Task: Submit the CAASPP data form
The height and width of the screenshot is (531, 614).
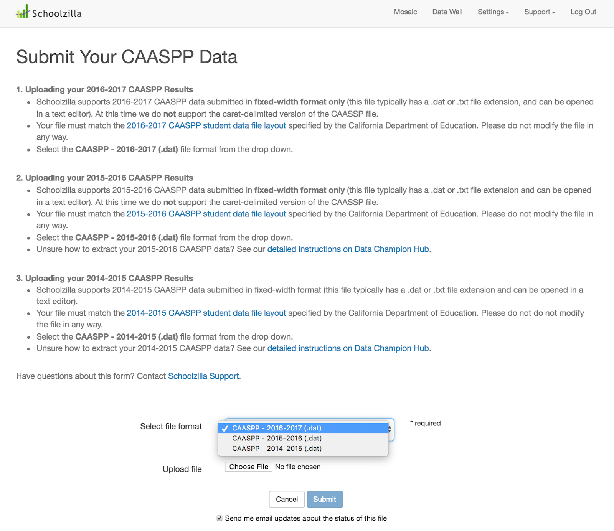Action: (x=324, y=499)
